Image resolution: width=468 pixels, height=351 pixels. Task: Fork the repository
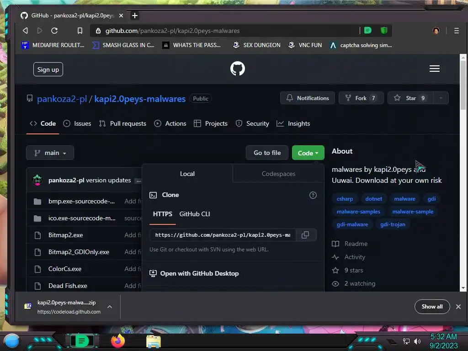pos(361,98)
